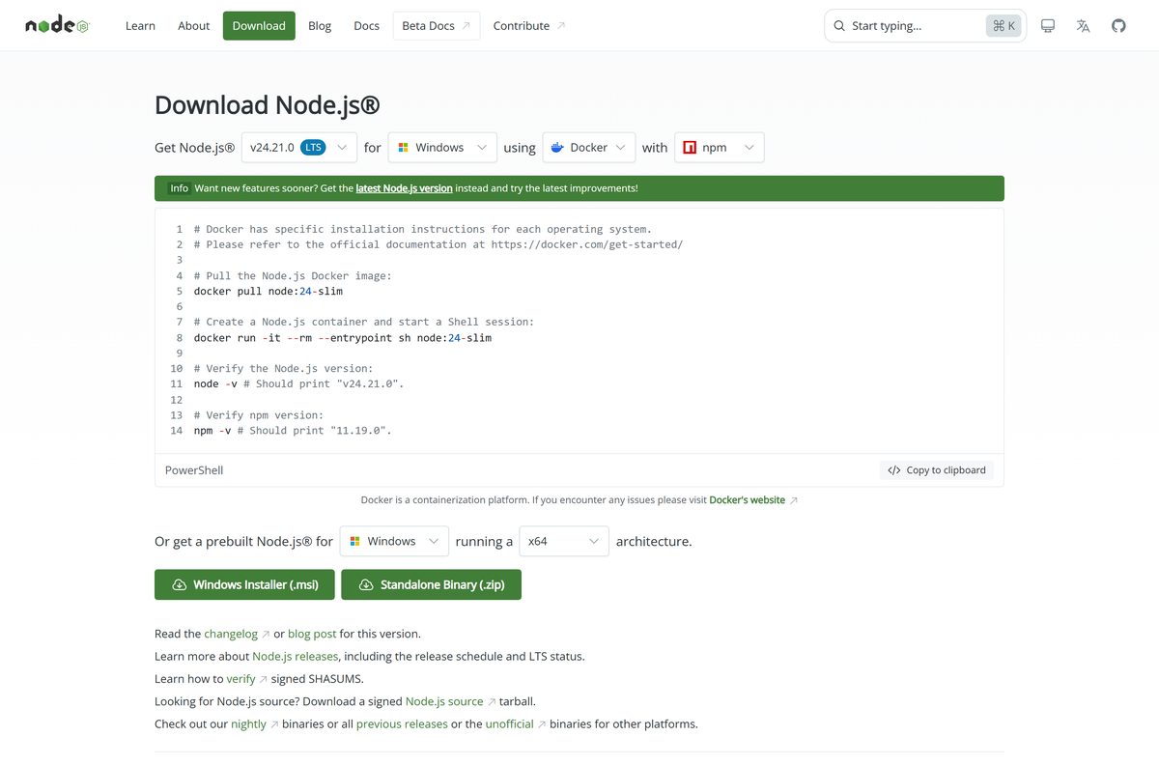This screenshot has height=765, width=1159.
Task: Click the PowerShell label below code
Action: [194, 470]
